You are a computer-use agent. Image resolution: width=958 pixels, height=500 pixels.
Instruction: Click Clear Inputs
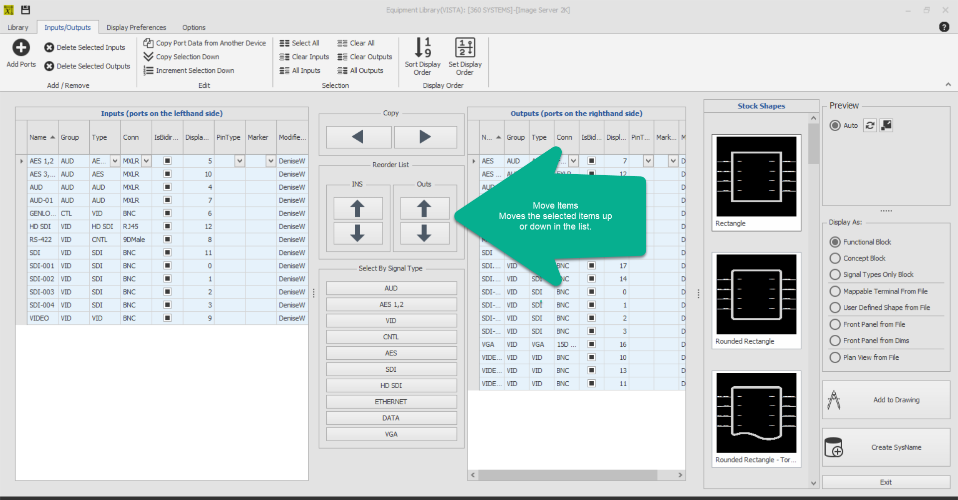(x=304, y=57)
